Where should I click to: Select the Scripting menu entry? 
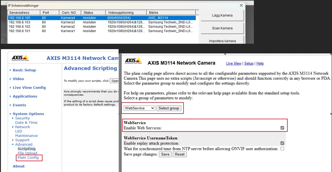pyautogui.click(x=27, y=149)
